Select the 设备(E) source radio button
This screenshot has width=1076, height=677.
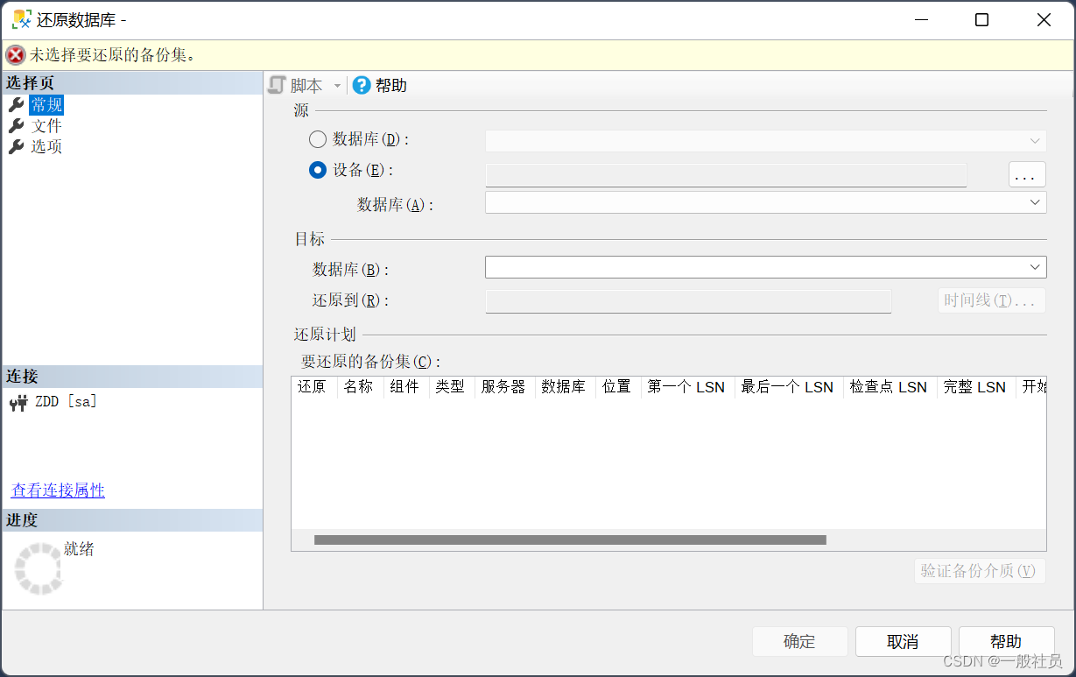point(318,170)
